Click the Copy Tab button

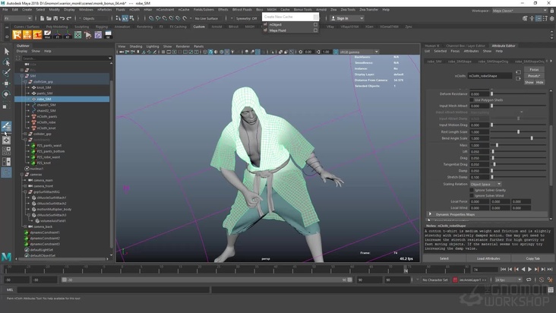(532, 258)
